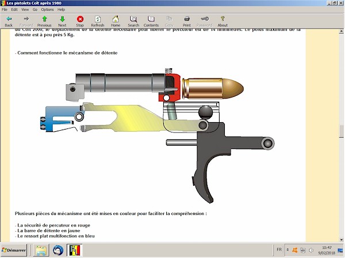Open the Help menu
This screenshot has height=258, width=345.
pyautogui.click(x=62, y=10)
